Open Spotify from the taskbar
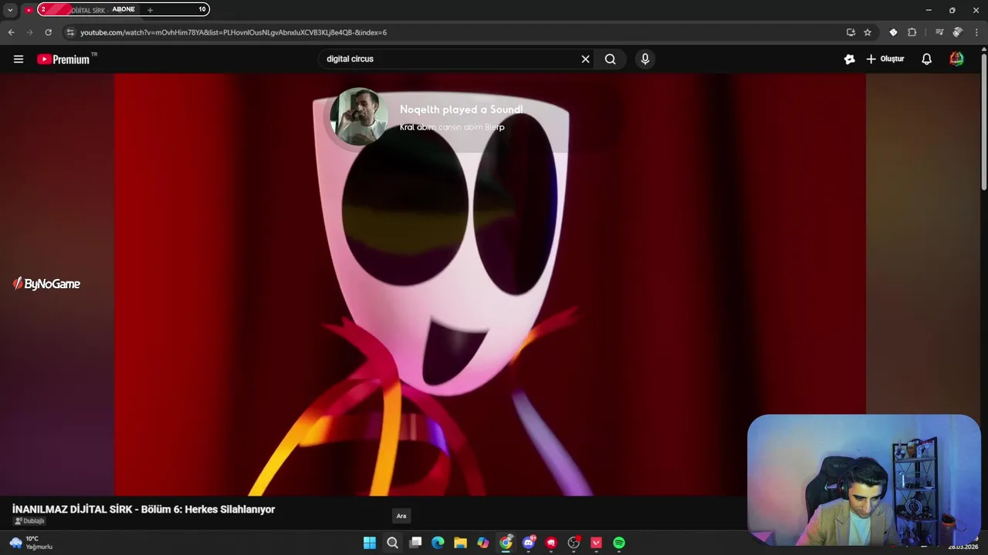The image size is (988, 555). (619, 543)
